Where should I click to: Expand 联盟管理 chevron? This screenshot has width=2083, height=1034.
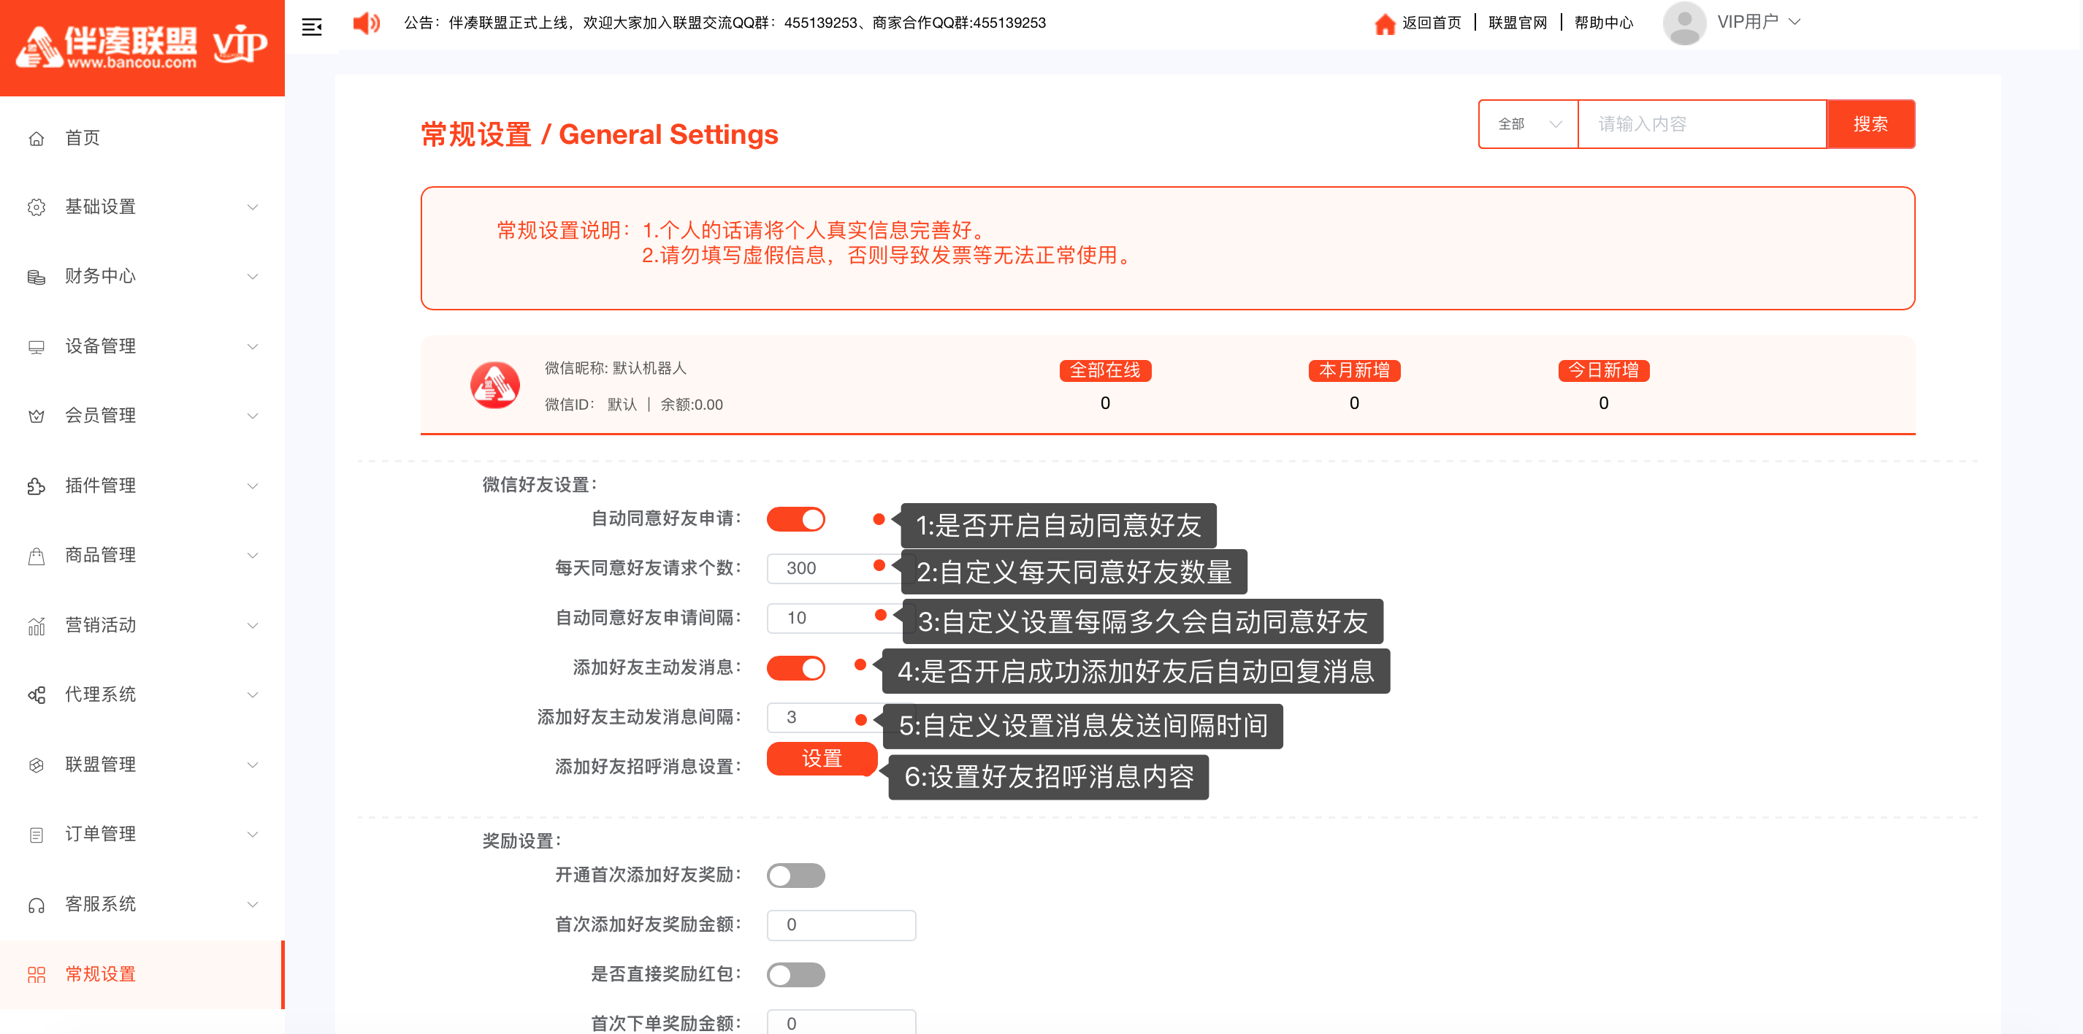(x=252, y=765)
